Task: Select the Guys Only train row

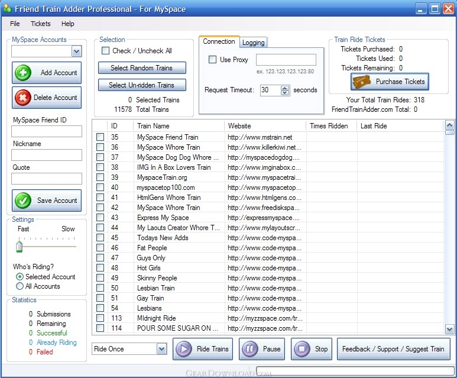Action: (x=268, y=257)
